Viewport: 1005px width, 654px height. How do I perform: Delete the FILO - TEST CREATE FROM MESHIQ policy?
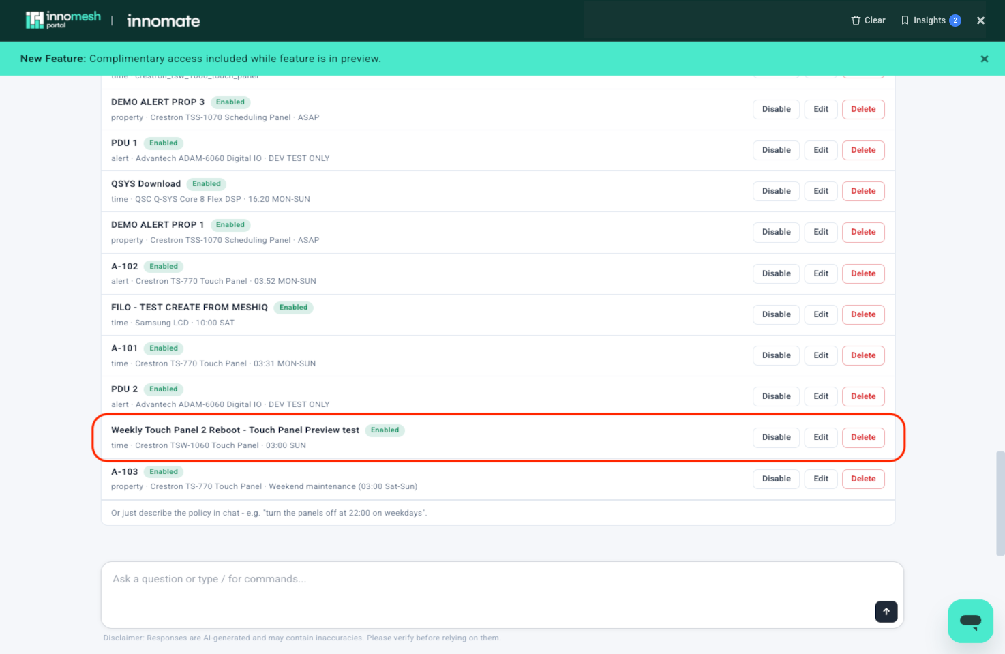[863, 314]
